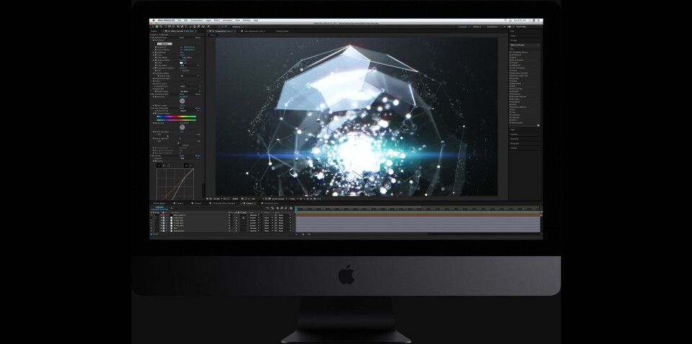The width and height of the screenshot is (692, 344).
Task: Click the Effects & Presets panel menu icon
Action: (538, 45)
